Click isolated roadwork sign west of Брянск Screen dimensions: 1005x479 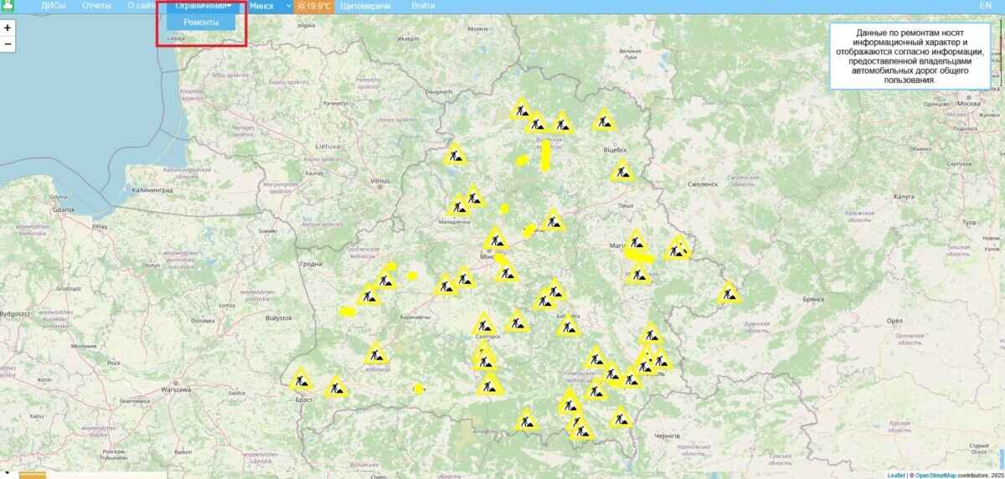tap(729, 293)
